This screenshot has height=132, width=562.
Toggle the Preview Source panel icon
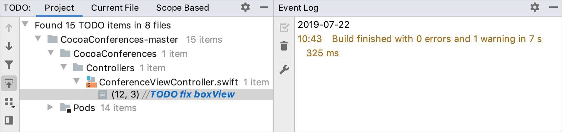9,120
